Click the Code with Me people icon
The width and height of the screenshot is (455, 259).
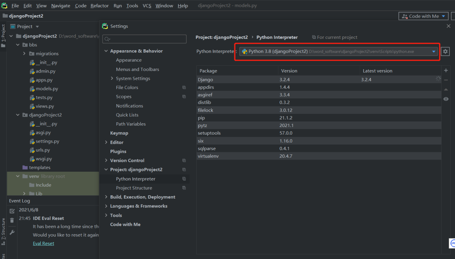coord(404,16)
